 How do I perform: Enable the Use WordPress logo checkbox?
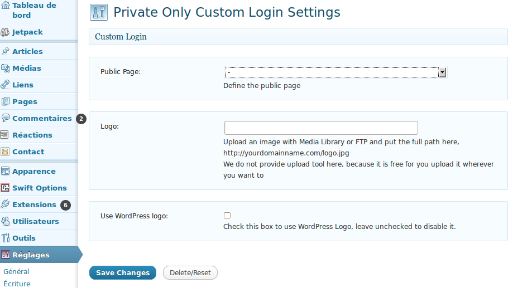tap(227, 216)
